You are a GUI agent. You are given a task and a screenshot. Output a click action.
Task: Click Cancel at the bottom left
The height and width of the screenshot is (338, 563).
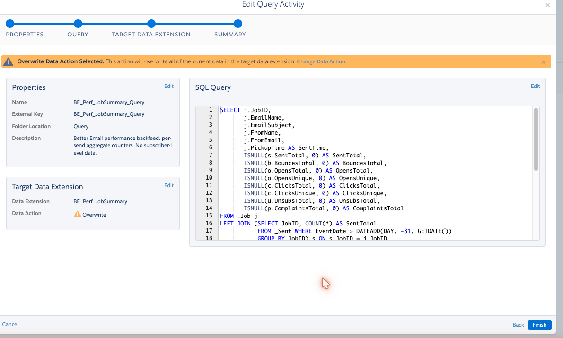(x=10, y=324)
